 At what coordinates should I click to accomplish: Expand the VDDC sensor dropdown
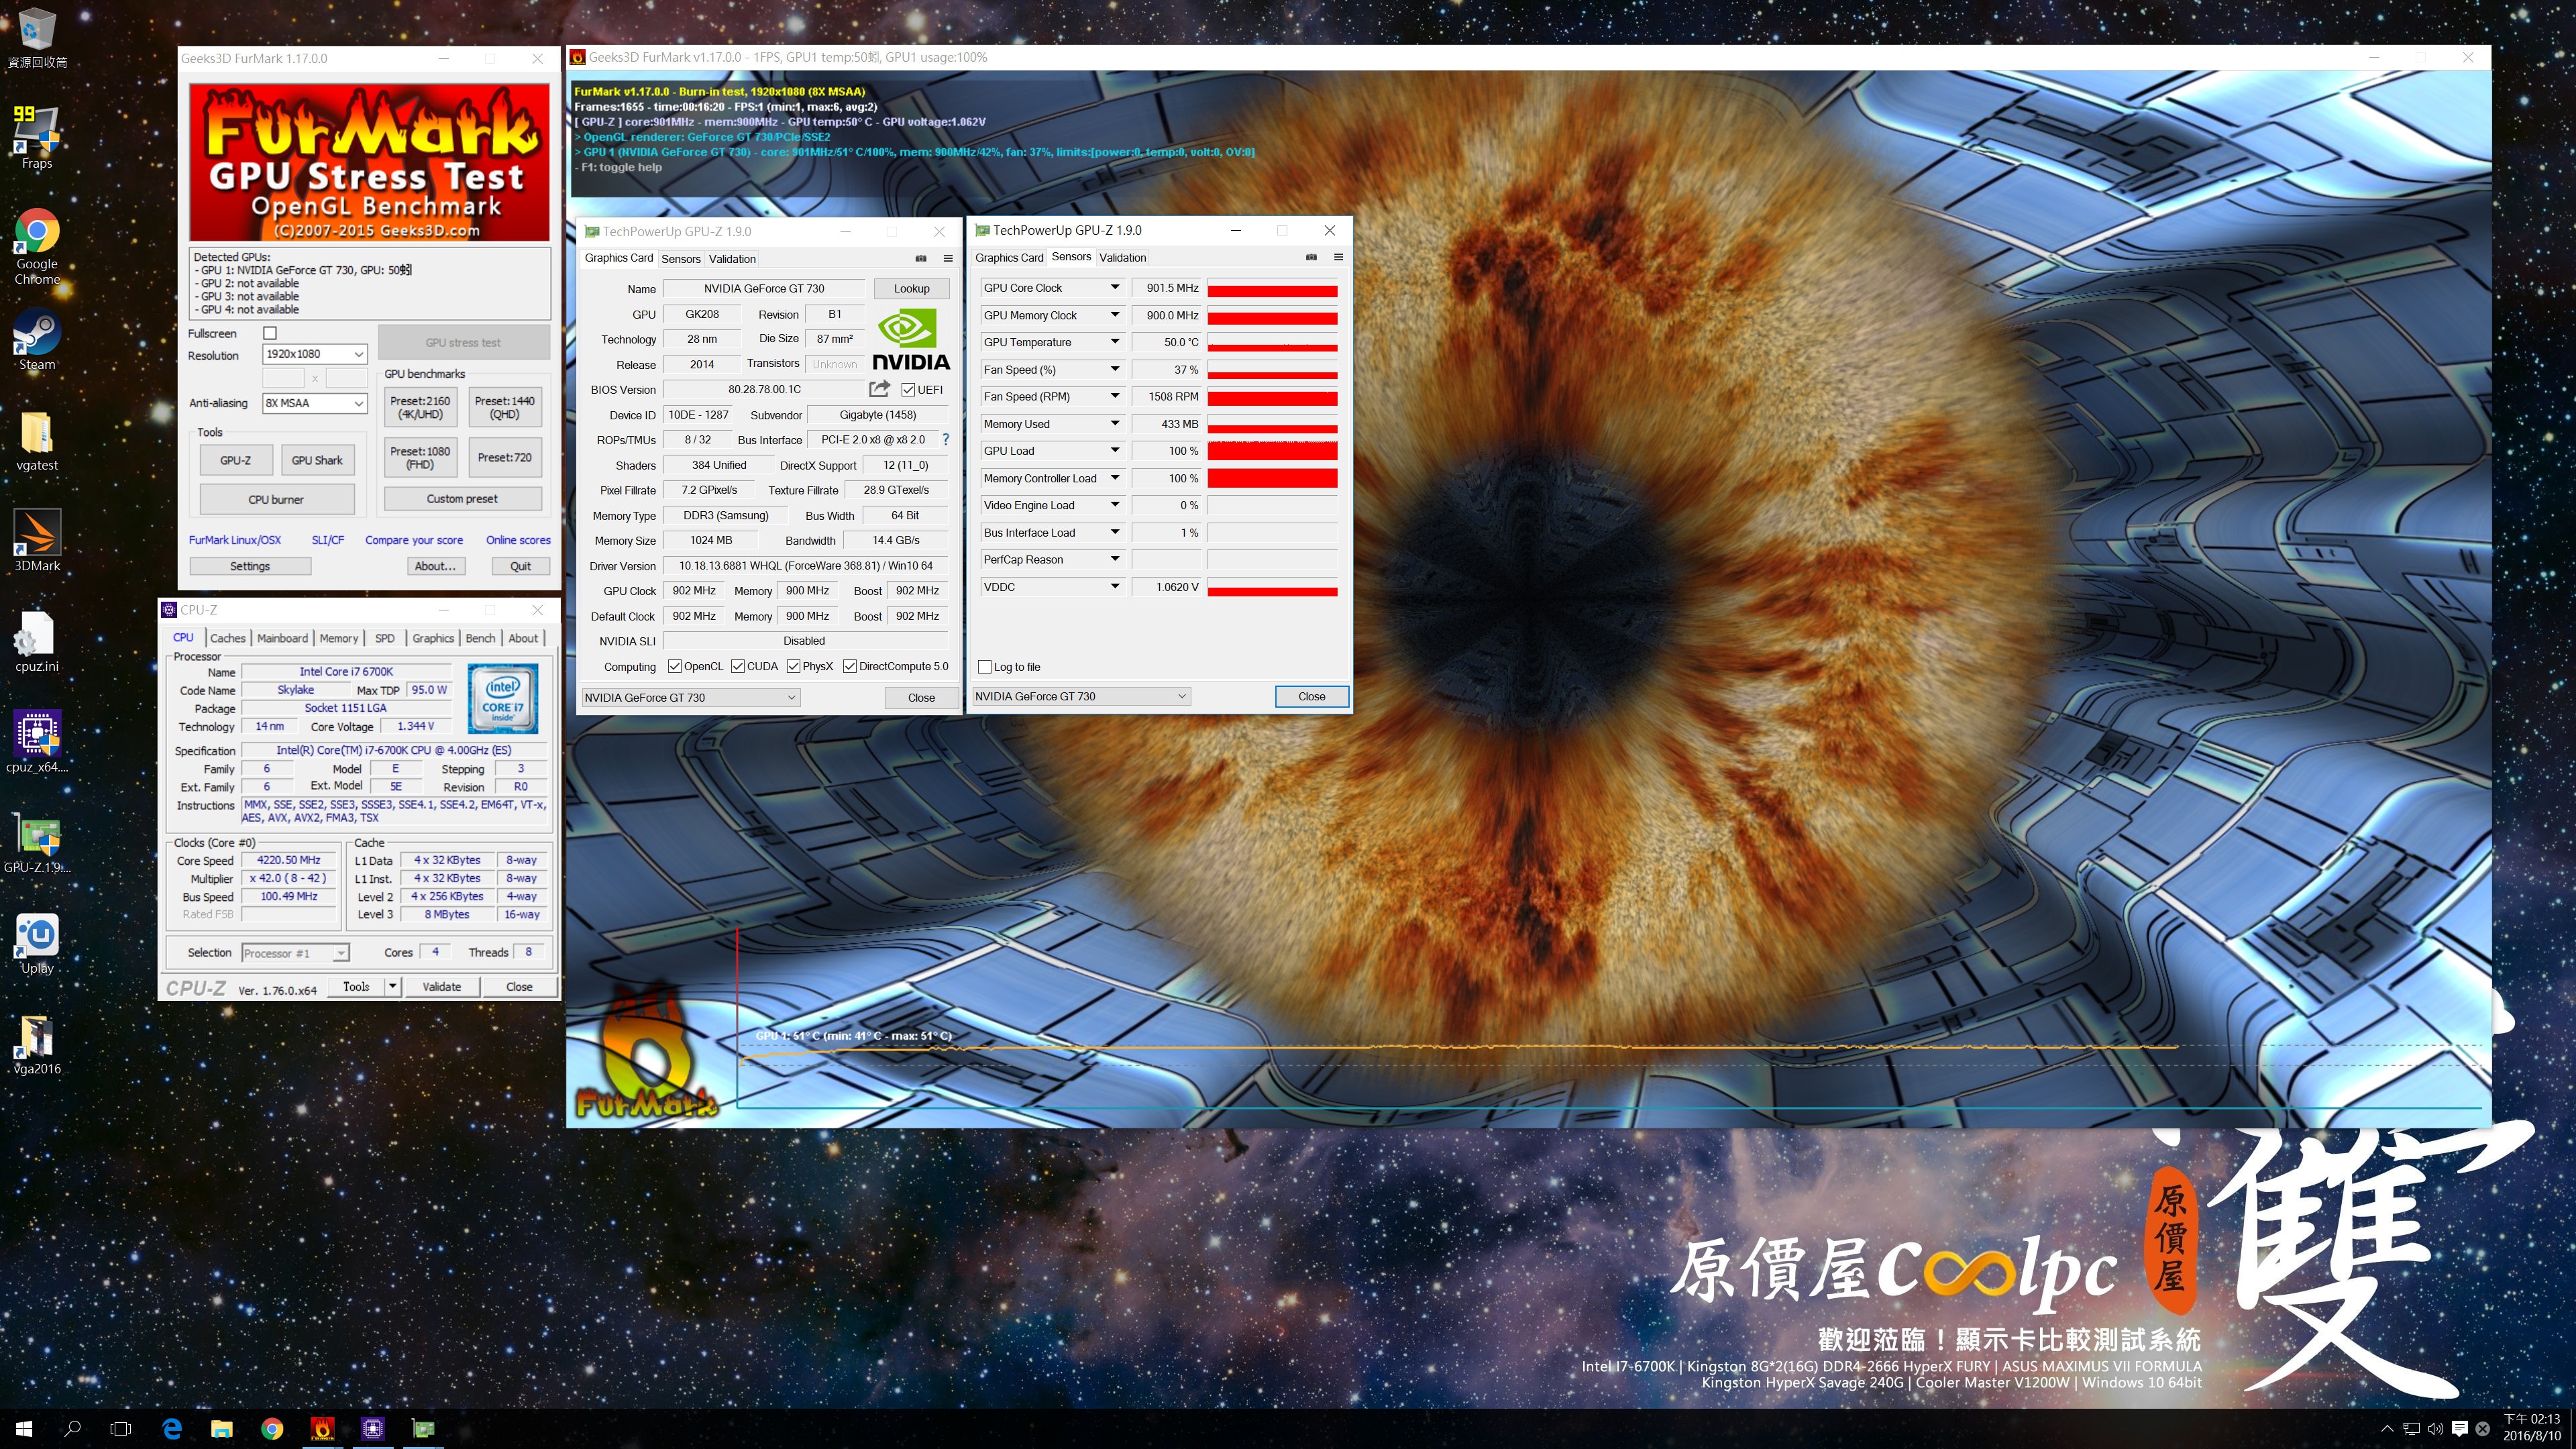coord(1114,587)
